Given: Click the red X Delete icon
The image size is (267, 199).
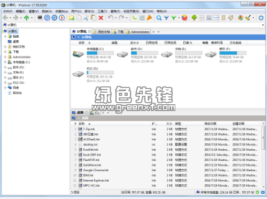Looking at the screenshot, I should (101, 18).
